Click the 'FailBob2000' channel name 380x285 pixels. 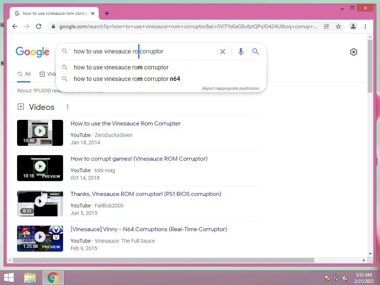click(109, 206)
